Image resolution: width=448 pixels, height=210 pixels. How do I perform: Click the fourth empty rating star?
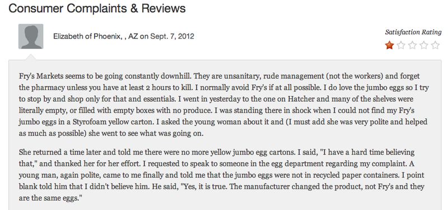pos(424,45)
